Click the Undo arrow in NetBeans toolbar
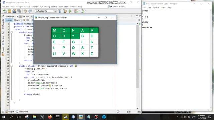214x120 pixels. pyautogui.click(x=25, y=11)
